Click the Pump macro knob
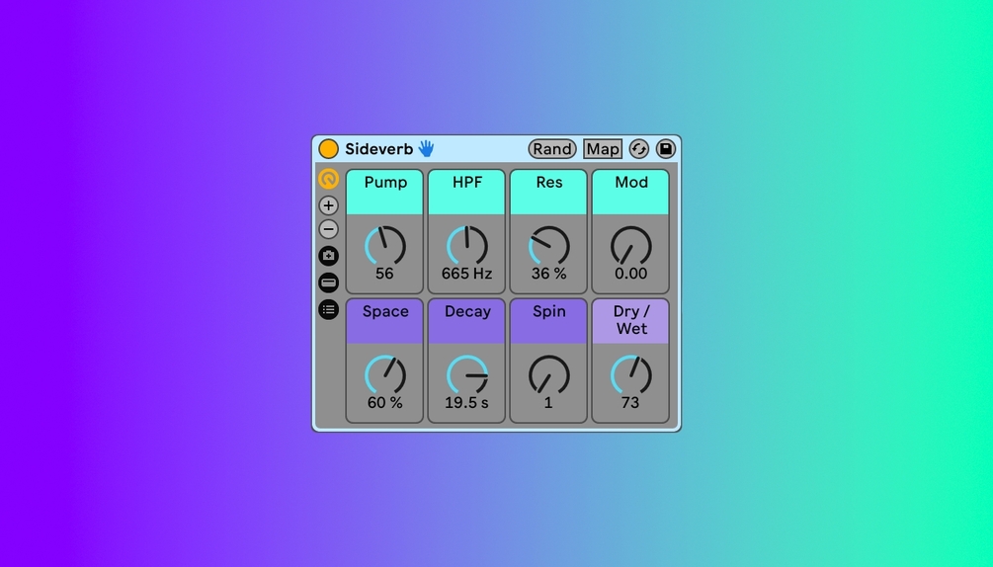Screen dimensions: 993x567 coord(384,246)
